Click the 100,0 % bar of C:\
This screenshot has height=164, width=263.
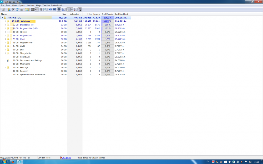[108, 18]
